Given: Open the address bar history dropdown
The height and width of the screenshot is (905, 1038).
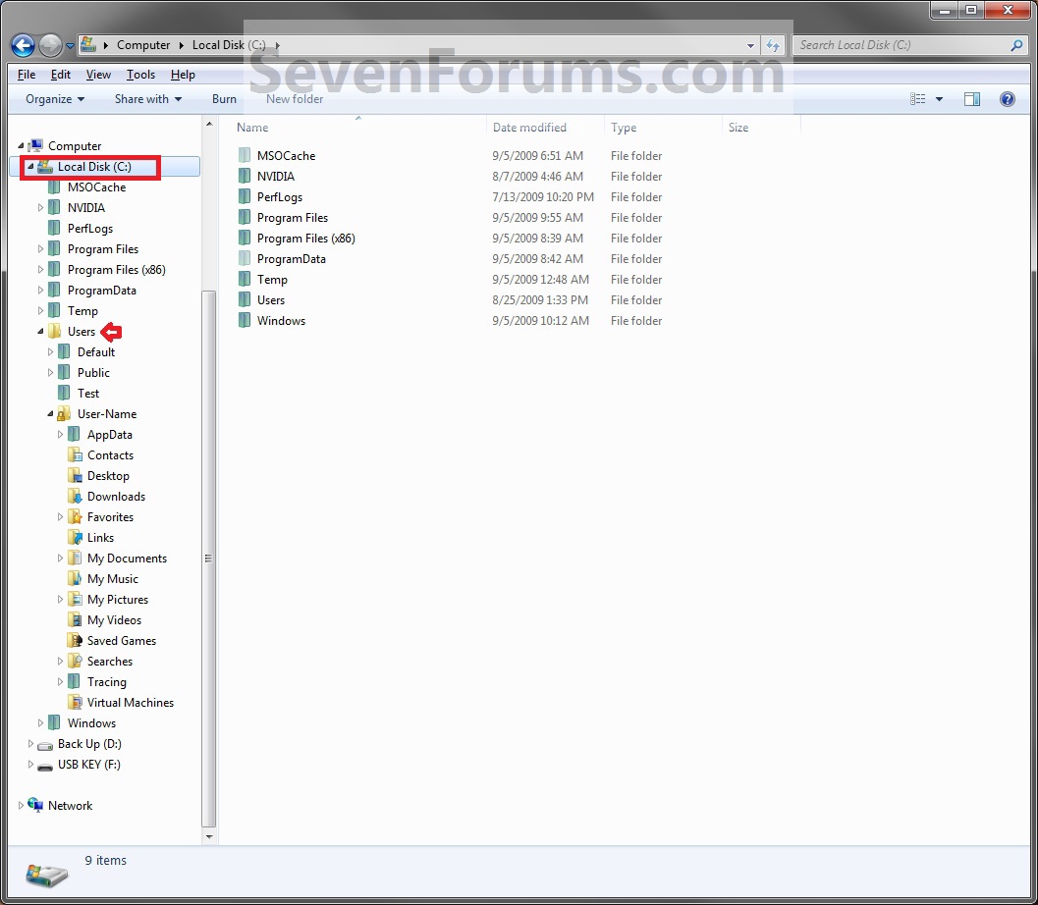Looking at the screenshot, I should (x=750, y=46).
